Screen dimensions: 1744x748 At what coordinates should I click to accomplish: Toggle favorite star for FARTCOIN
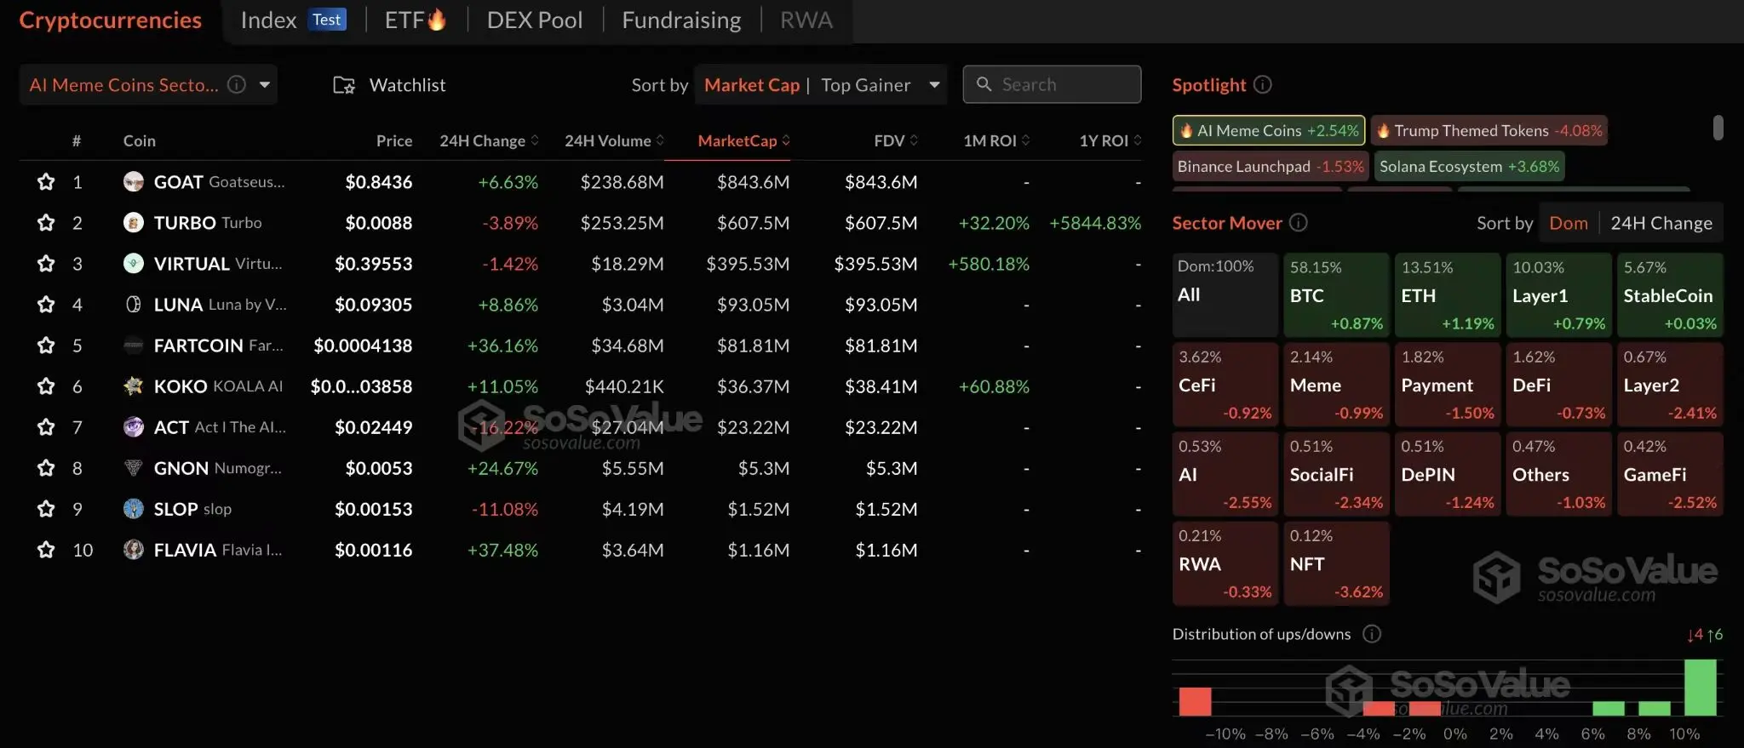(46, 345)
